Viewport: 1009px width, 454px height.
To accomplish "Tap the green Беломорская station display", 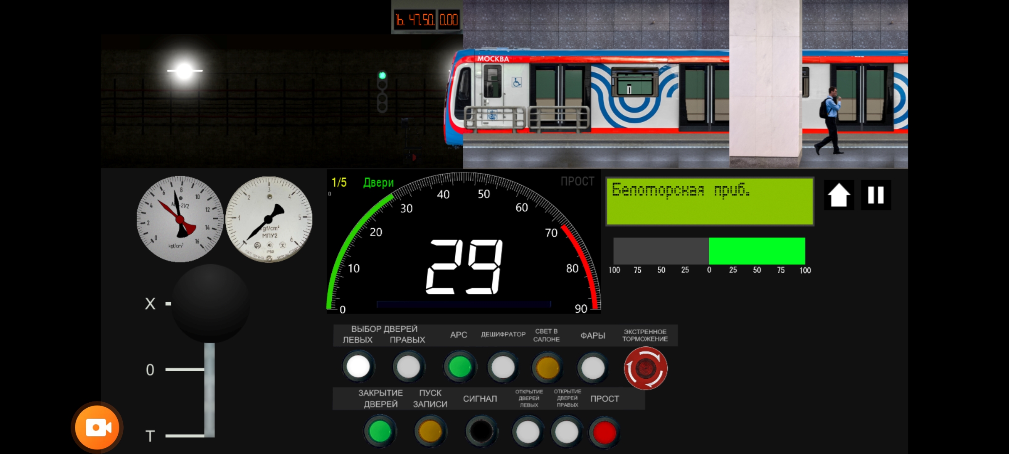I will [710, 202].
